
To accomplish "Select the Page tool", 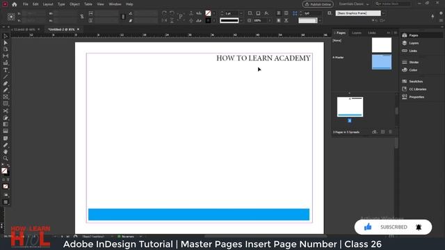I will click(x=6, y=49).
